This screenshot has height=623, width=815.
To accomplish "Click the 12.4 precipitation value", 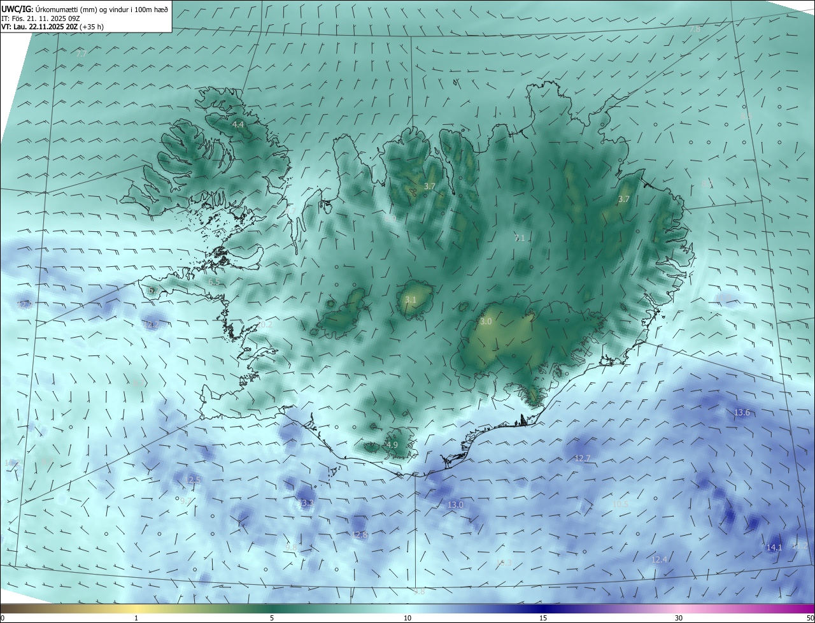I will tap(660, 560).
